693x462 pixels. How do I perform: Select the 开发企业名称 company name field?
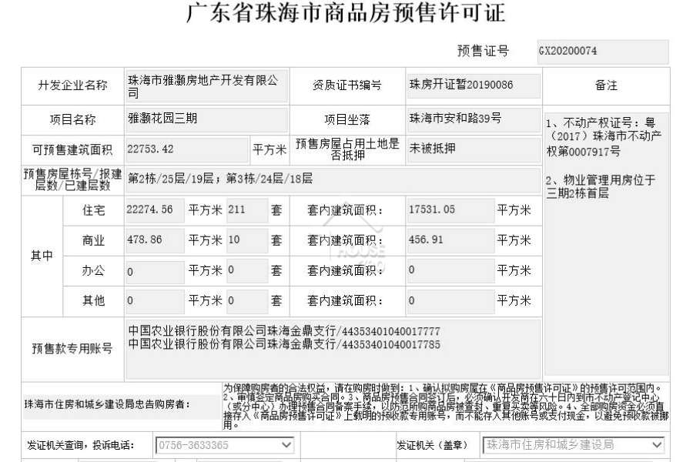click(x=207, y=86)
